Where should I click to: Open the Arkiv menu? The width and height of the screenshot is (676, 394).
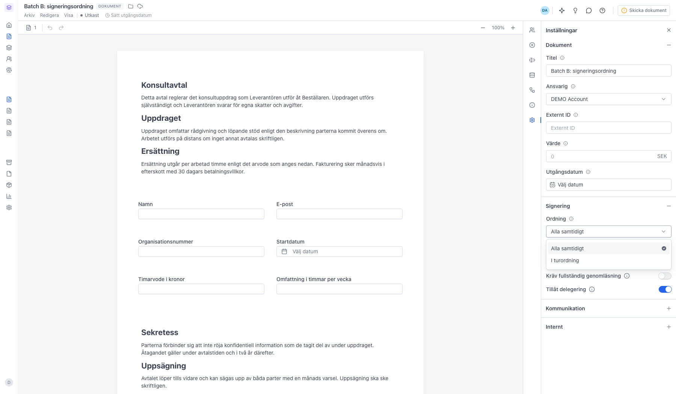(x=29, y=15)
